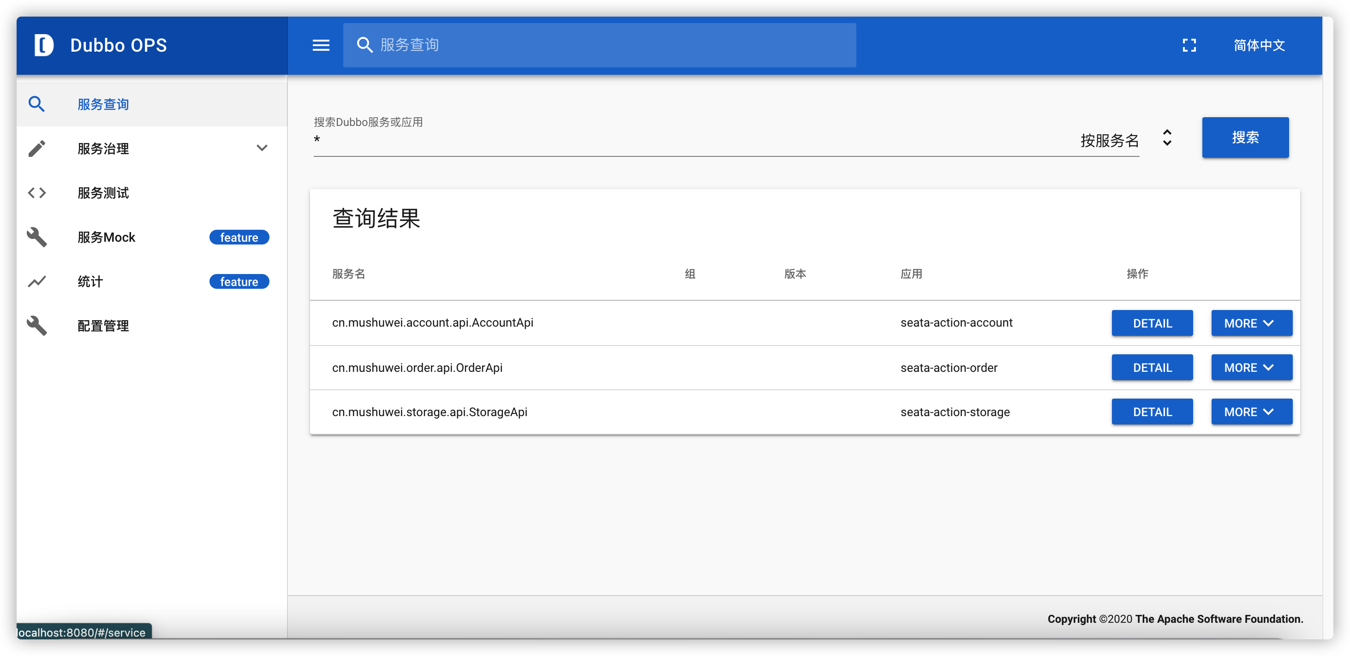
Task: Click the magnifier icon in search bar
Action: pos(365,45)
